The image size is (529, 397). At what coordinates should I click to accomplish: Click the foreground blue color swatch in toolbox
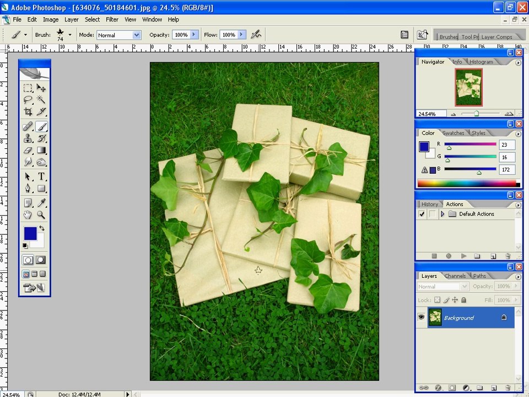(30, 233)
